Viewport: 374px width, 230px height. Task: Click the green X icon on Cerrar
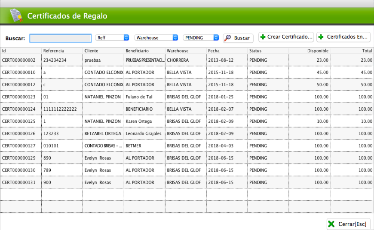coord(331,224)
